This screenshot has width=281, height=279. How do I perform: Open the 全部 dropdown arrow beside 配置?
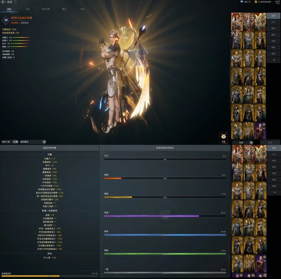pos(251,142)
